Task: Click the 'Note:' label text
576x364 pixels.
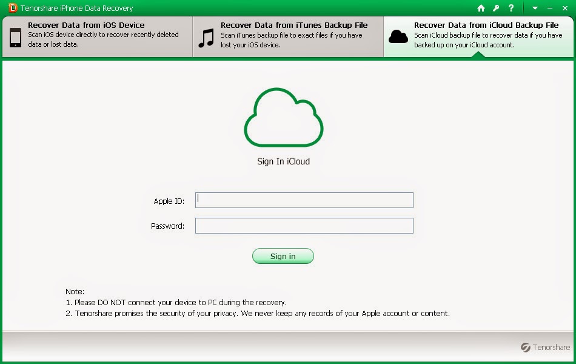Action: [75, 292]
